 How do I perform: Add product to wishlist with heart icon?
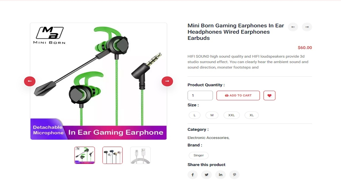269,95
